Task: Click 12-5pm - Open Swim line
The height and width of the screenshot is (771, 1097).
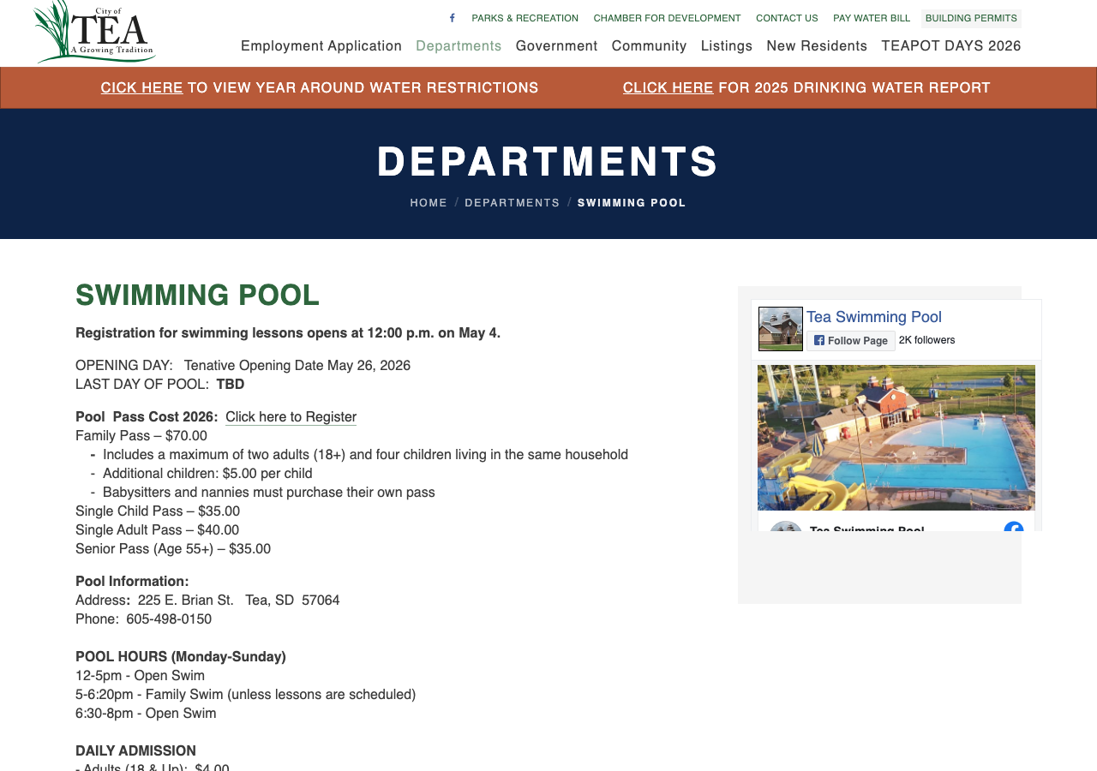Action: pyautogui.click(x=141, y=676)
